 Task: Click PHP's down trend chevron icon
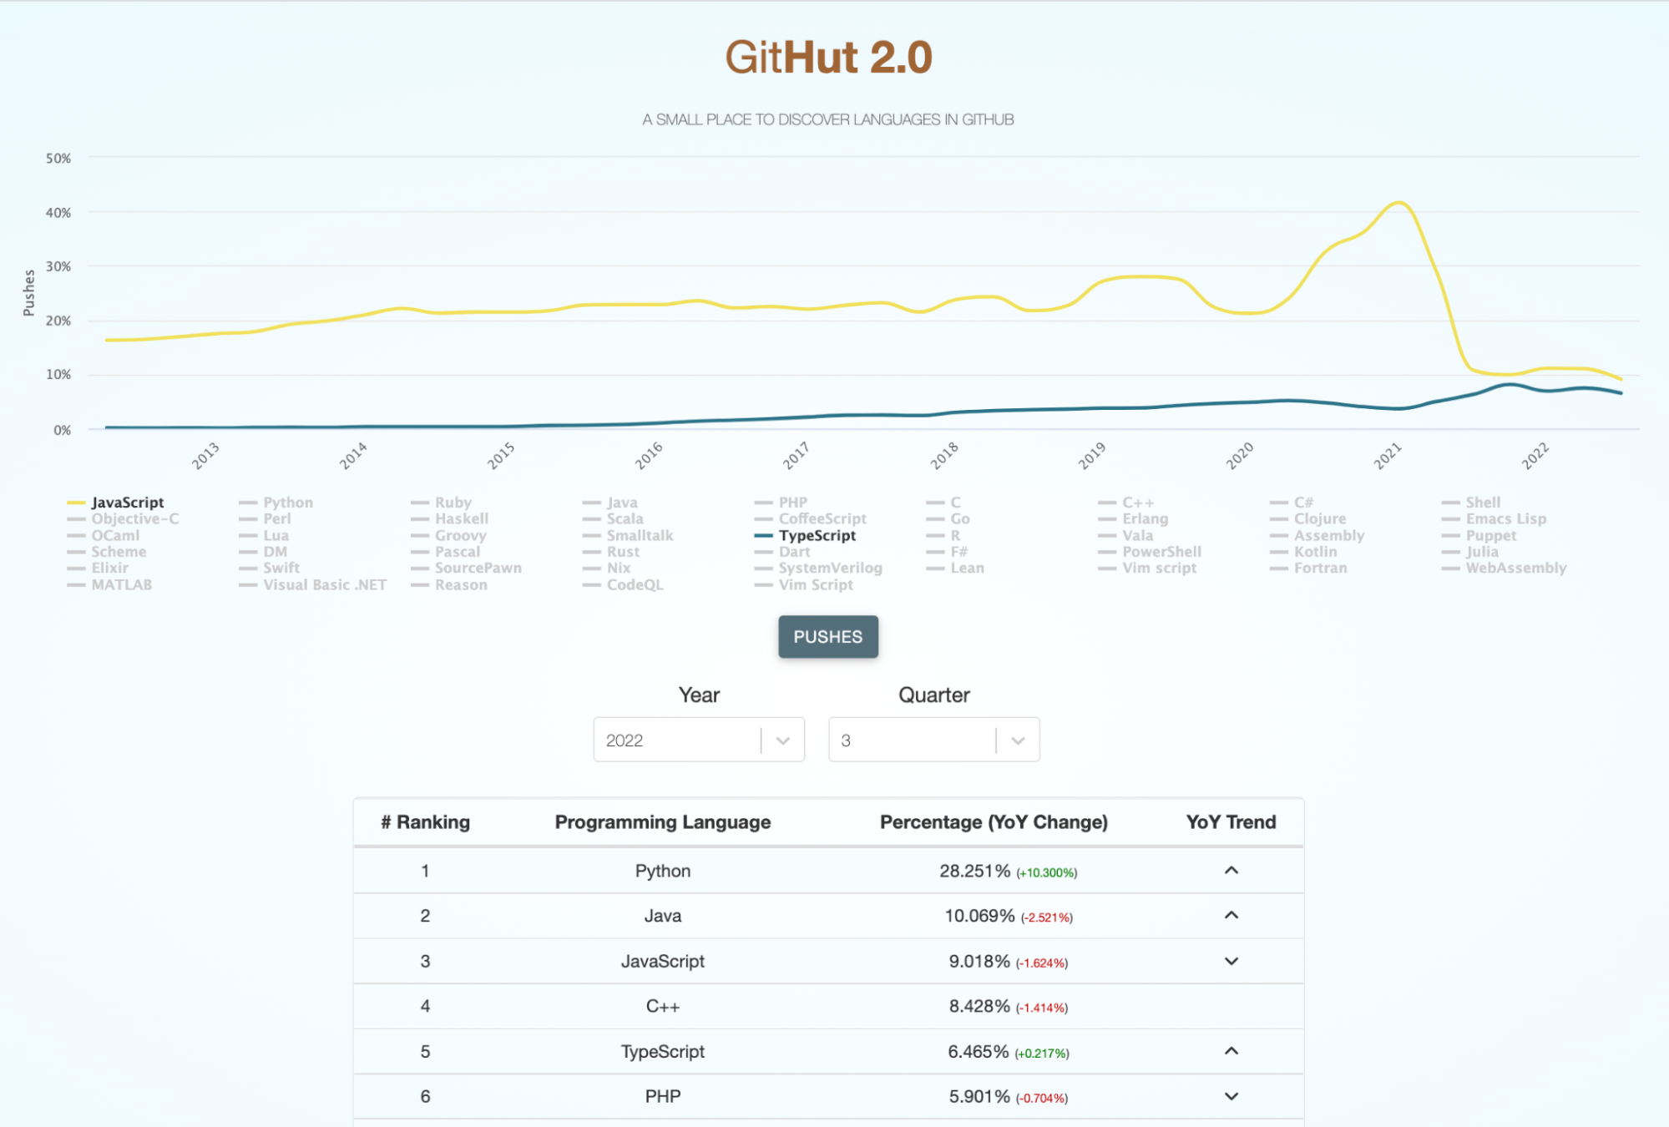[1231, 1096]
